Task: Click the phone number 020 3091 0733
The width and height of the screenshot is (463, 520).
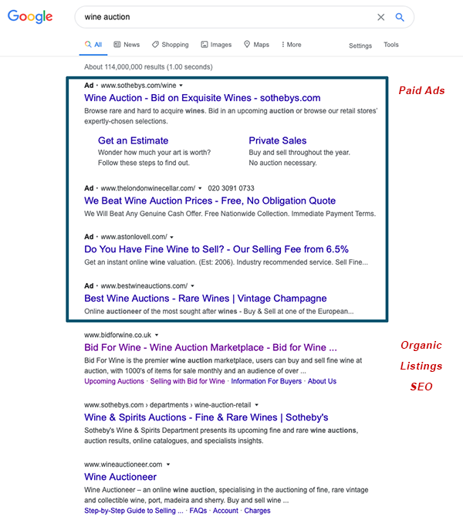Action: click(231, 188)
